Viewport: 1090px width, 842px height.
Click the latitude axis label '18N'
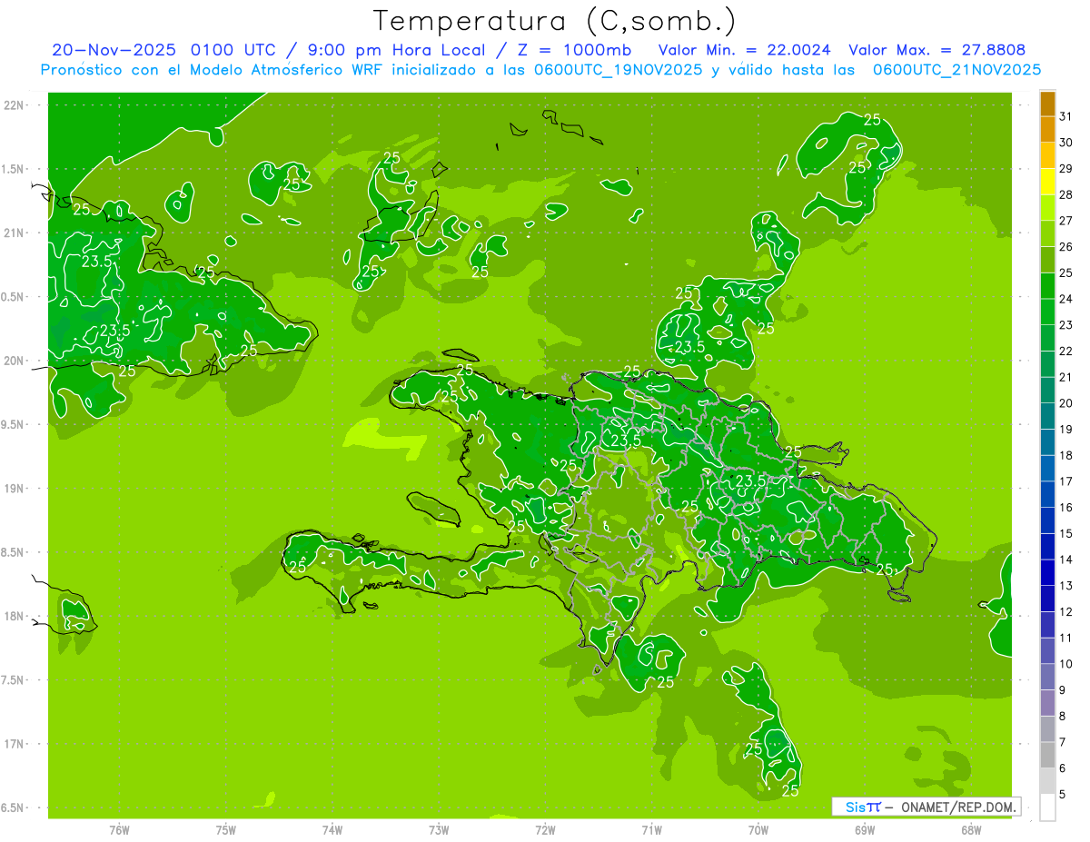click(x=14, y=616)
